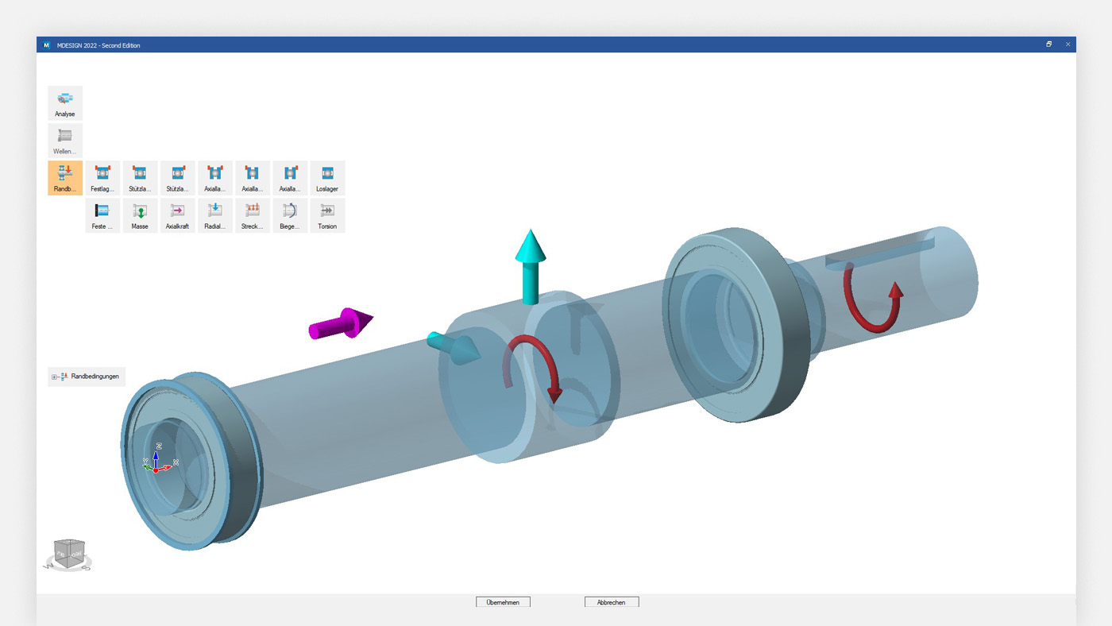This screenshot has height=626, width=1112.
Task: Add a Masse element
Action: click(x=140, y=214)
